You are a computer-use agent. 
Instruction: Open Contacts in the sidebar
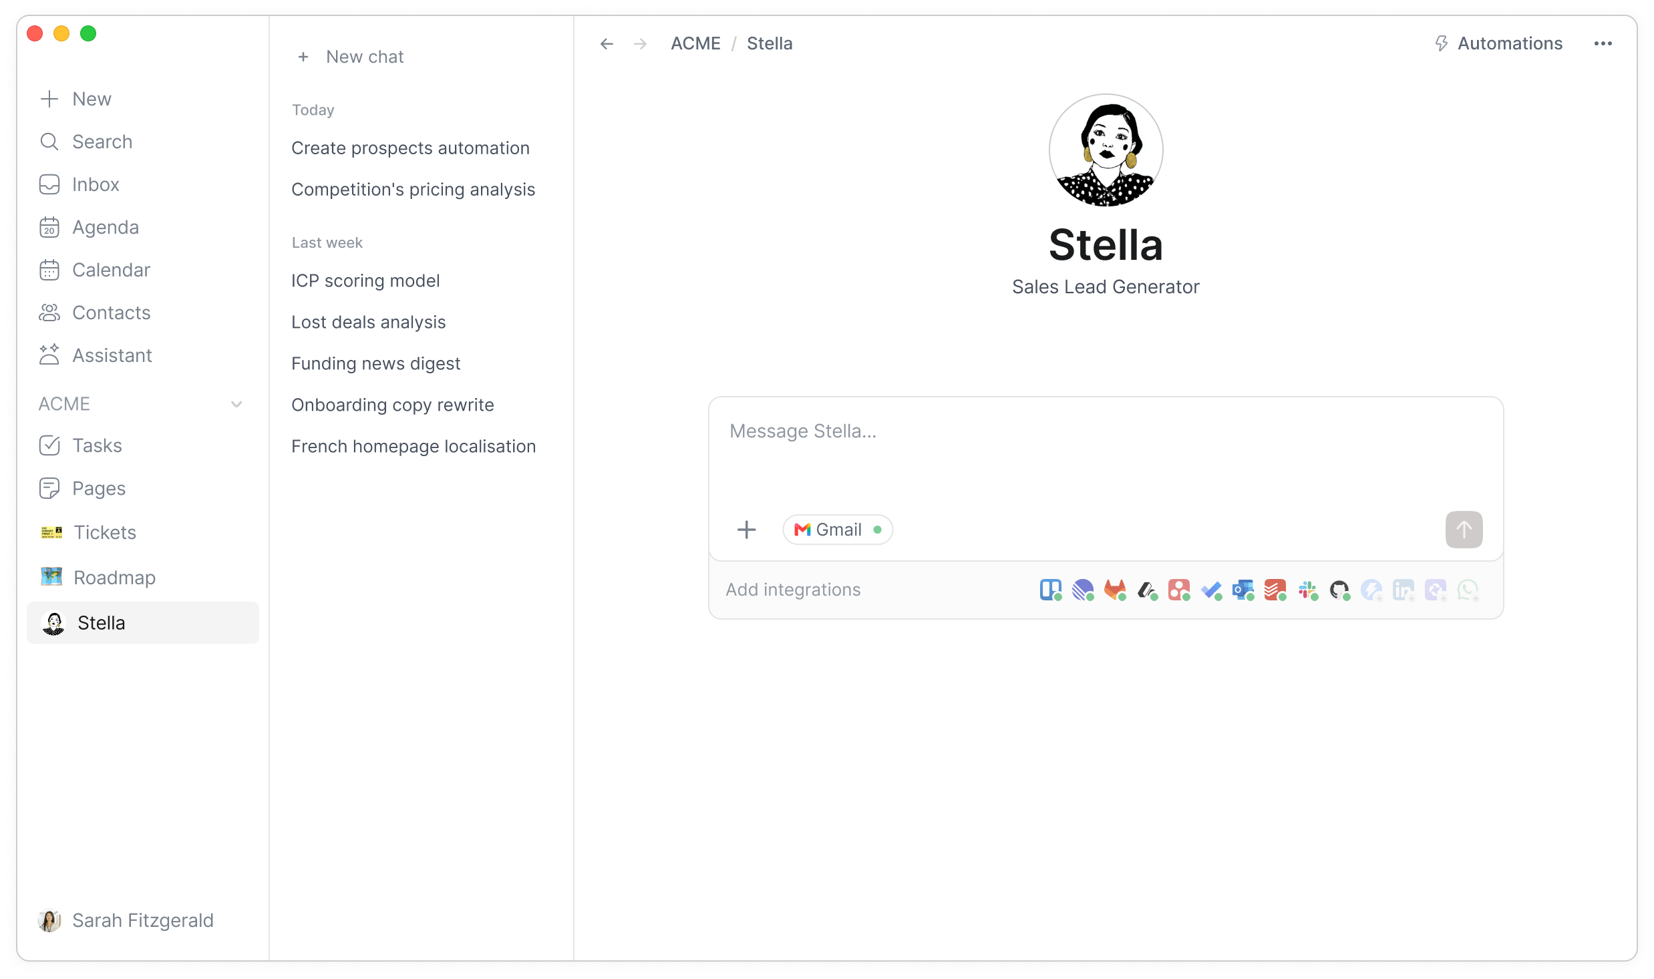pyautogui.click(x=142, y=313)
